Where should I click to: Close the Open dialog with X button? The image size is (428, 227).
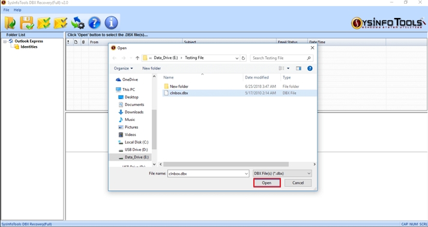312,48
